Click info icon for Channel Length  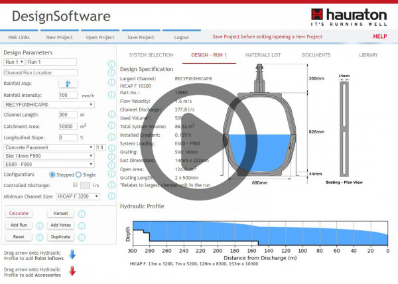[111, 114]
